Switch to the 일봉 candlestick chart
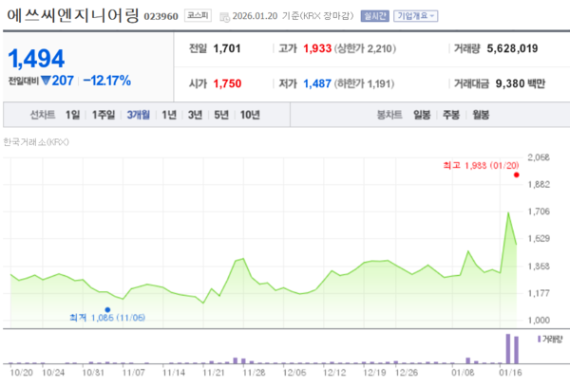 tap(422, 115)
